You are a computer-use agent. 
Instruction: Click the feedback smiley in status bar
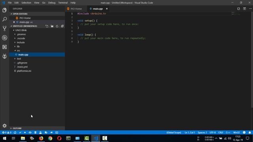(244, 133)
